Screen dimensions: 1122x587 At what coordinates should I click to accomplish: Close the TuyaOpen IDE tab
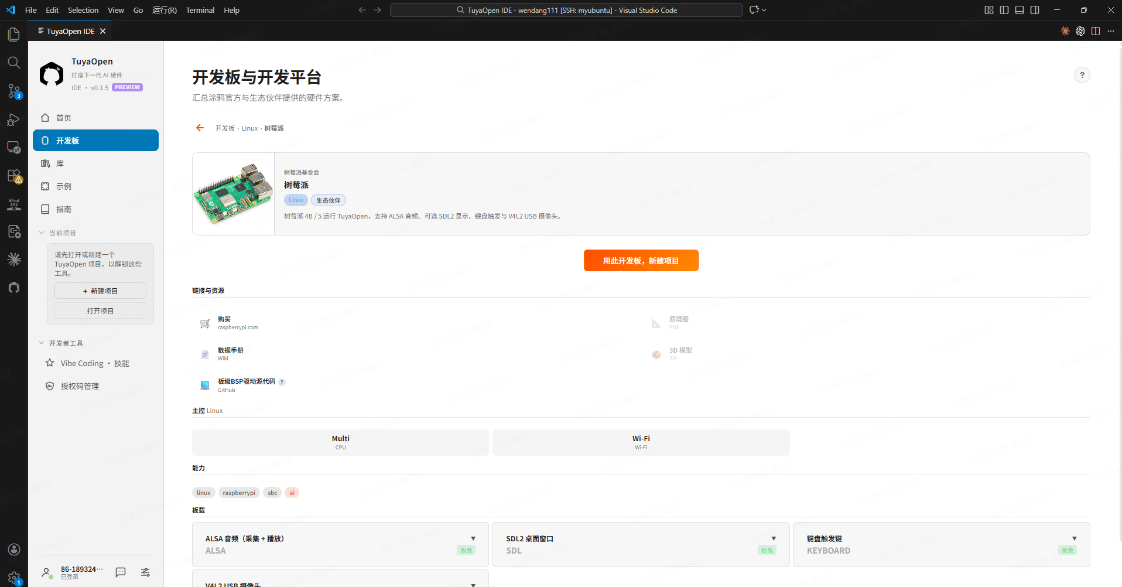click(x=103, y=31)
